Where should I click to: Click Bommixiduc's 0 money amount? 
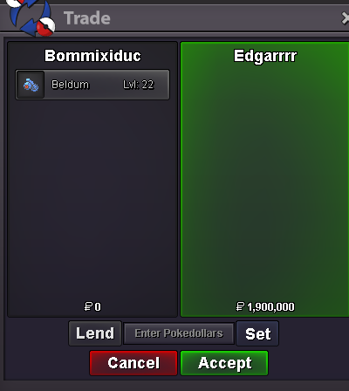pos(98,307)
